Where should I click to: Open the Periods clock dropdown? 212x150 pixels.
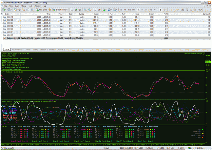(x=110, y=10)
